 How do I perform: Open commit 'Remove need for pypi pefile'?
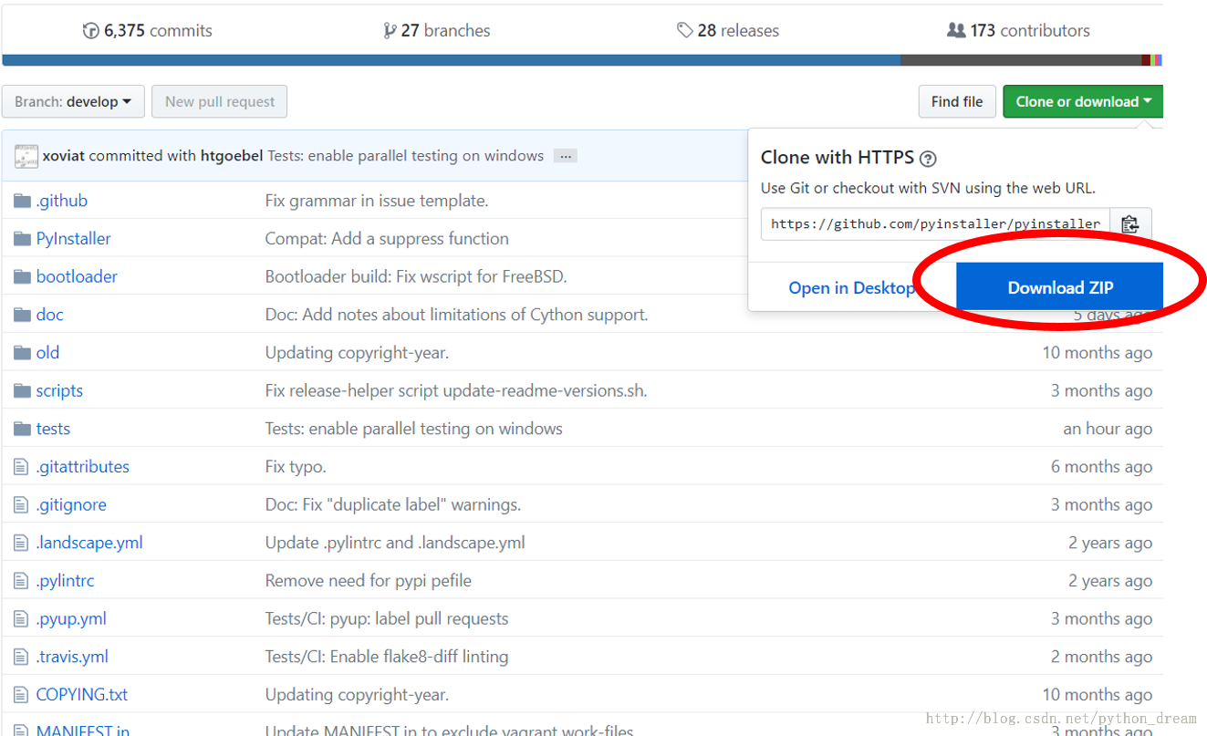coord(369,581)
